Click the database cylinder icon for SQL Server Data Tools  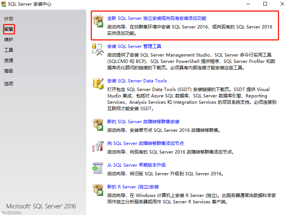click(x=98, y=84)
